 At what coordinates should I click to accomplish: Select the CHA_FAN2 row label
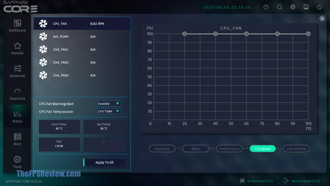tap(61, 62)
